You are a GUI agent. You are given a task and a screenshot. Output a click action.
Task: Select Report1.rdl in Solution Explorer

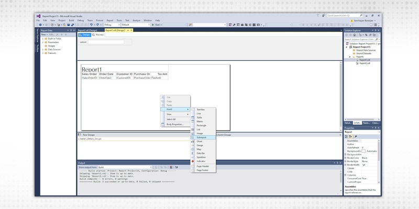pos(365,60)
